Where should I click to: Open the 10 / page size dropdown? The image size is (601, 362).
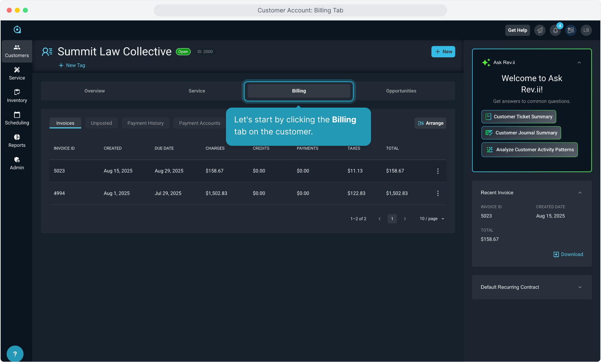click(x=432, y=219)
